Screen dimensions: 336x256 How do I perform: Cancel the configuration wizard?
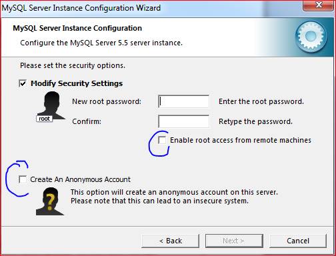pos(298,241)
